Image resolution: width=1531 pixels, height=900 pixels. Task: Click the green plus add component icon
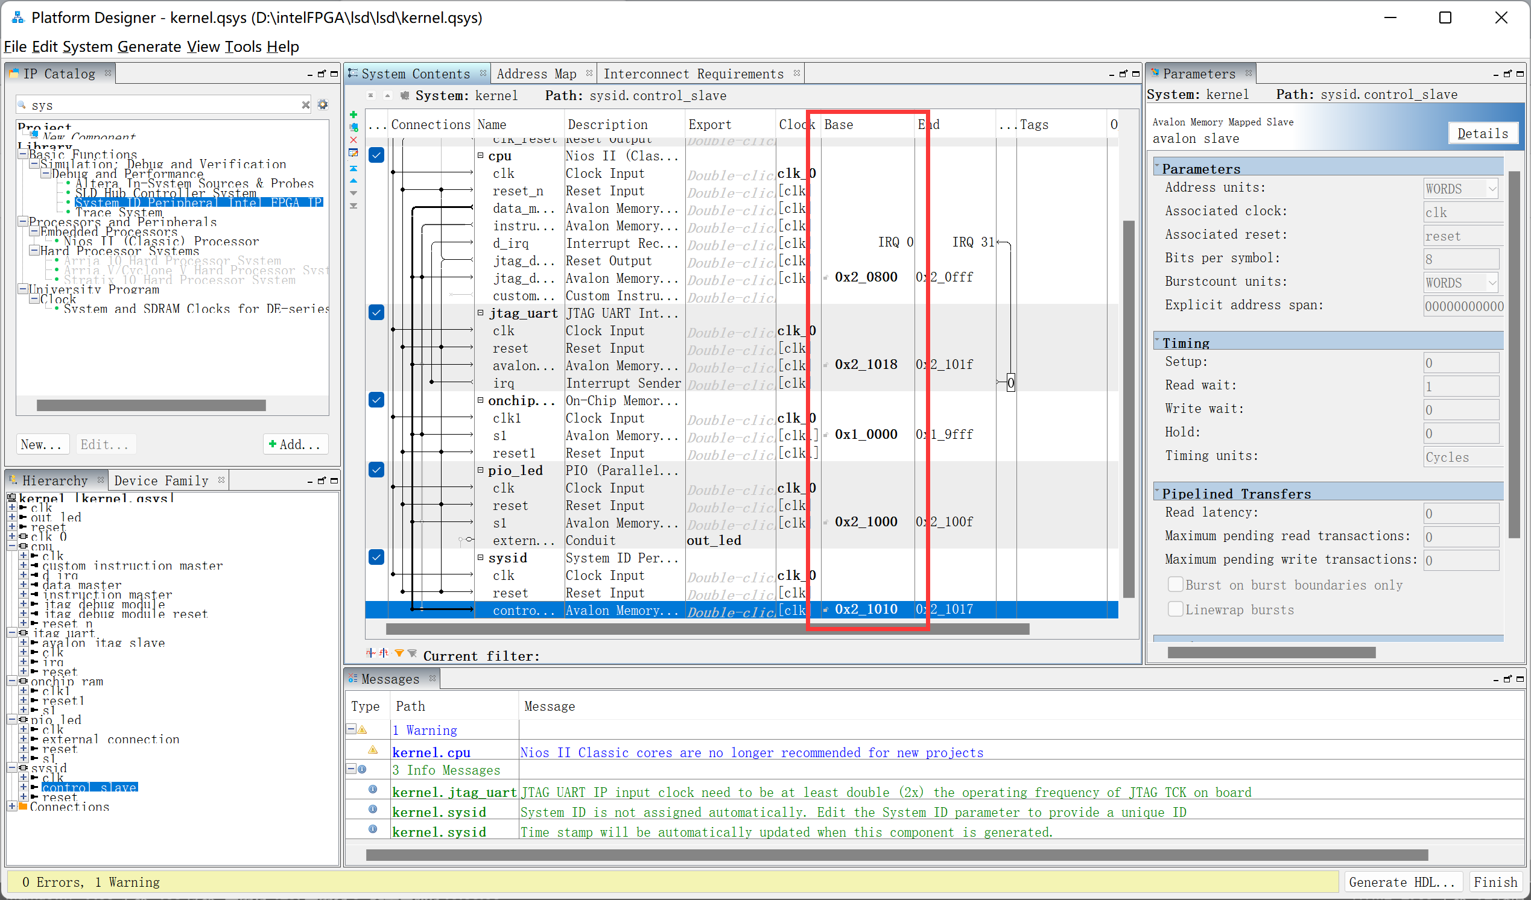pyautogui.click(x=353, y=115)
